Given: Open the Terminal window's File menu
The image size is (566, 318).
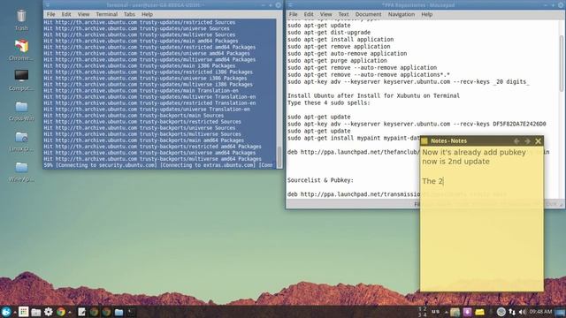Looking at the screenshot, I should (x=51, y=14).
